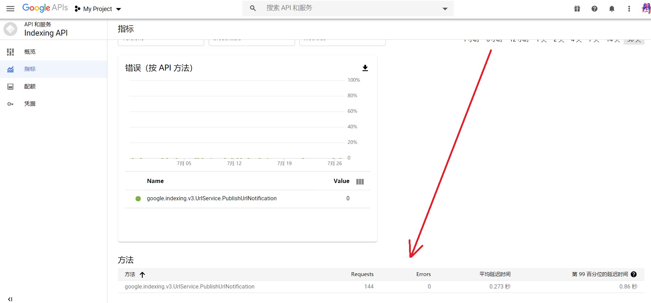This screenshot has height=303, width=651.
Task: Click the PublishUrlNotification legend green dot
Action: [138, 199]
